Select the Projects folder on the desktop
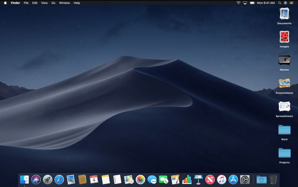Screen dimensions: 298x187 (284, 153)
